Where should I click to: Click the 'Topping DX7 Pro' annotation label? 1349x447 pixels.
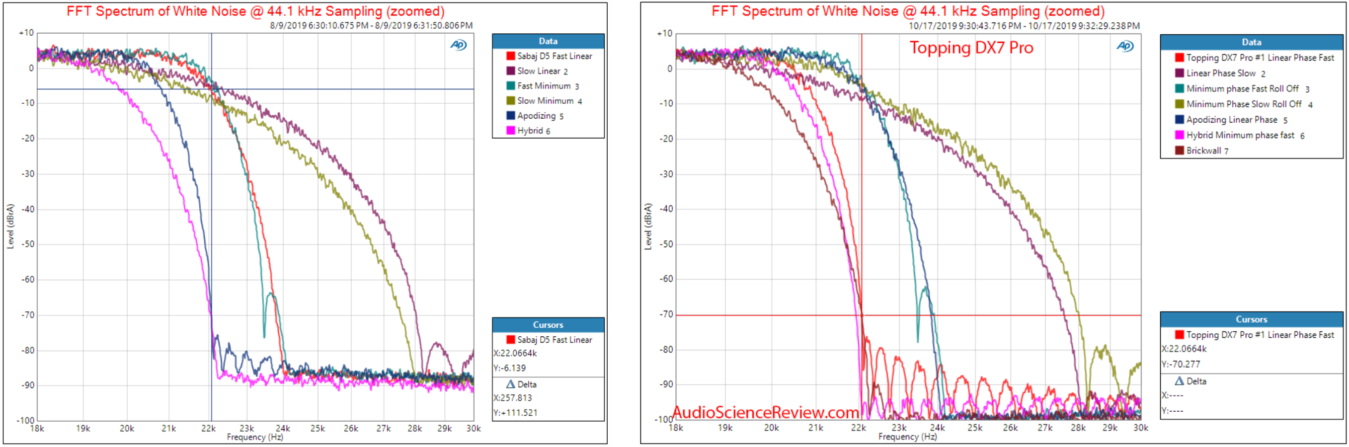pyautogui.click(x=971, y=48)
